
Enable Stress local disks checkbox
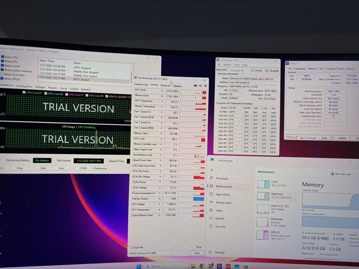pos(2,74)
